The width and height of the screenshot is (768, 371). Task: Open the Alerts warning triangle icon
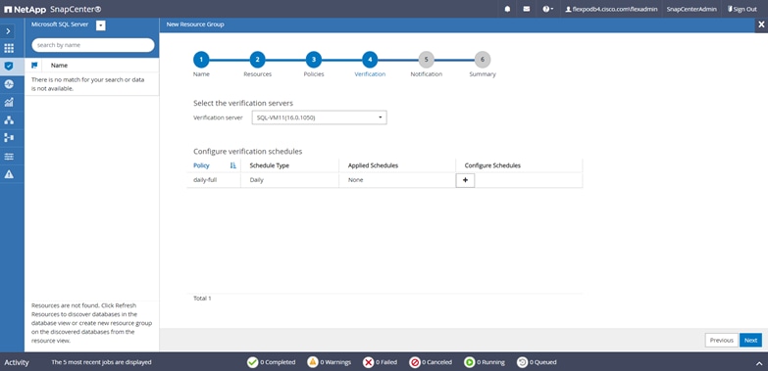8,174
